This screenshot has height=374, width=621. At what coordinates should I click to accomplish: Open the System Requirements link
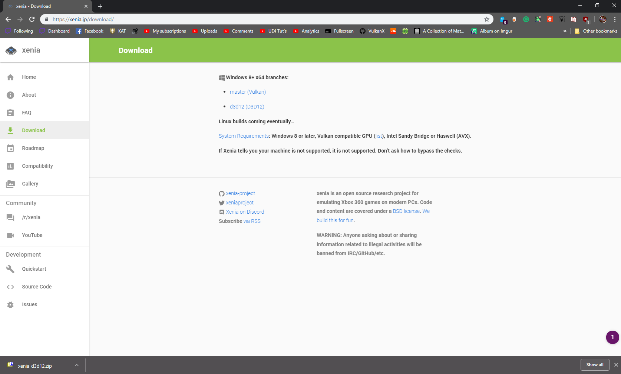244,136
